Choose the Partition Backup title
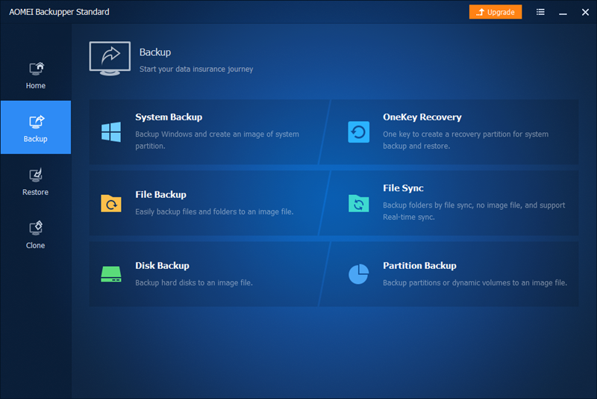The image size is (597, 399). tap(419, 266)
